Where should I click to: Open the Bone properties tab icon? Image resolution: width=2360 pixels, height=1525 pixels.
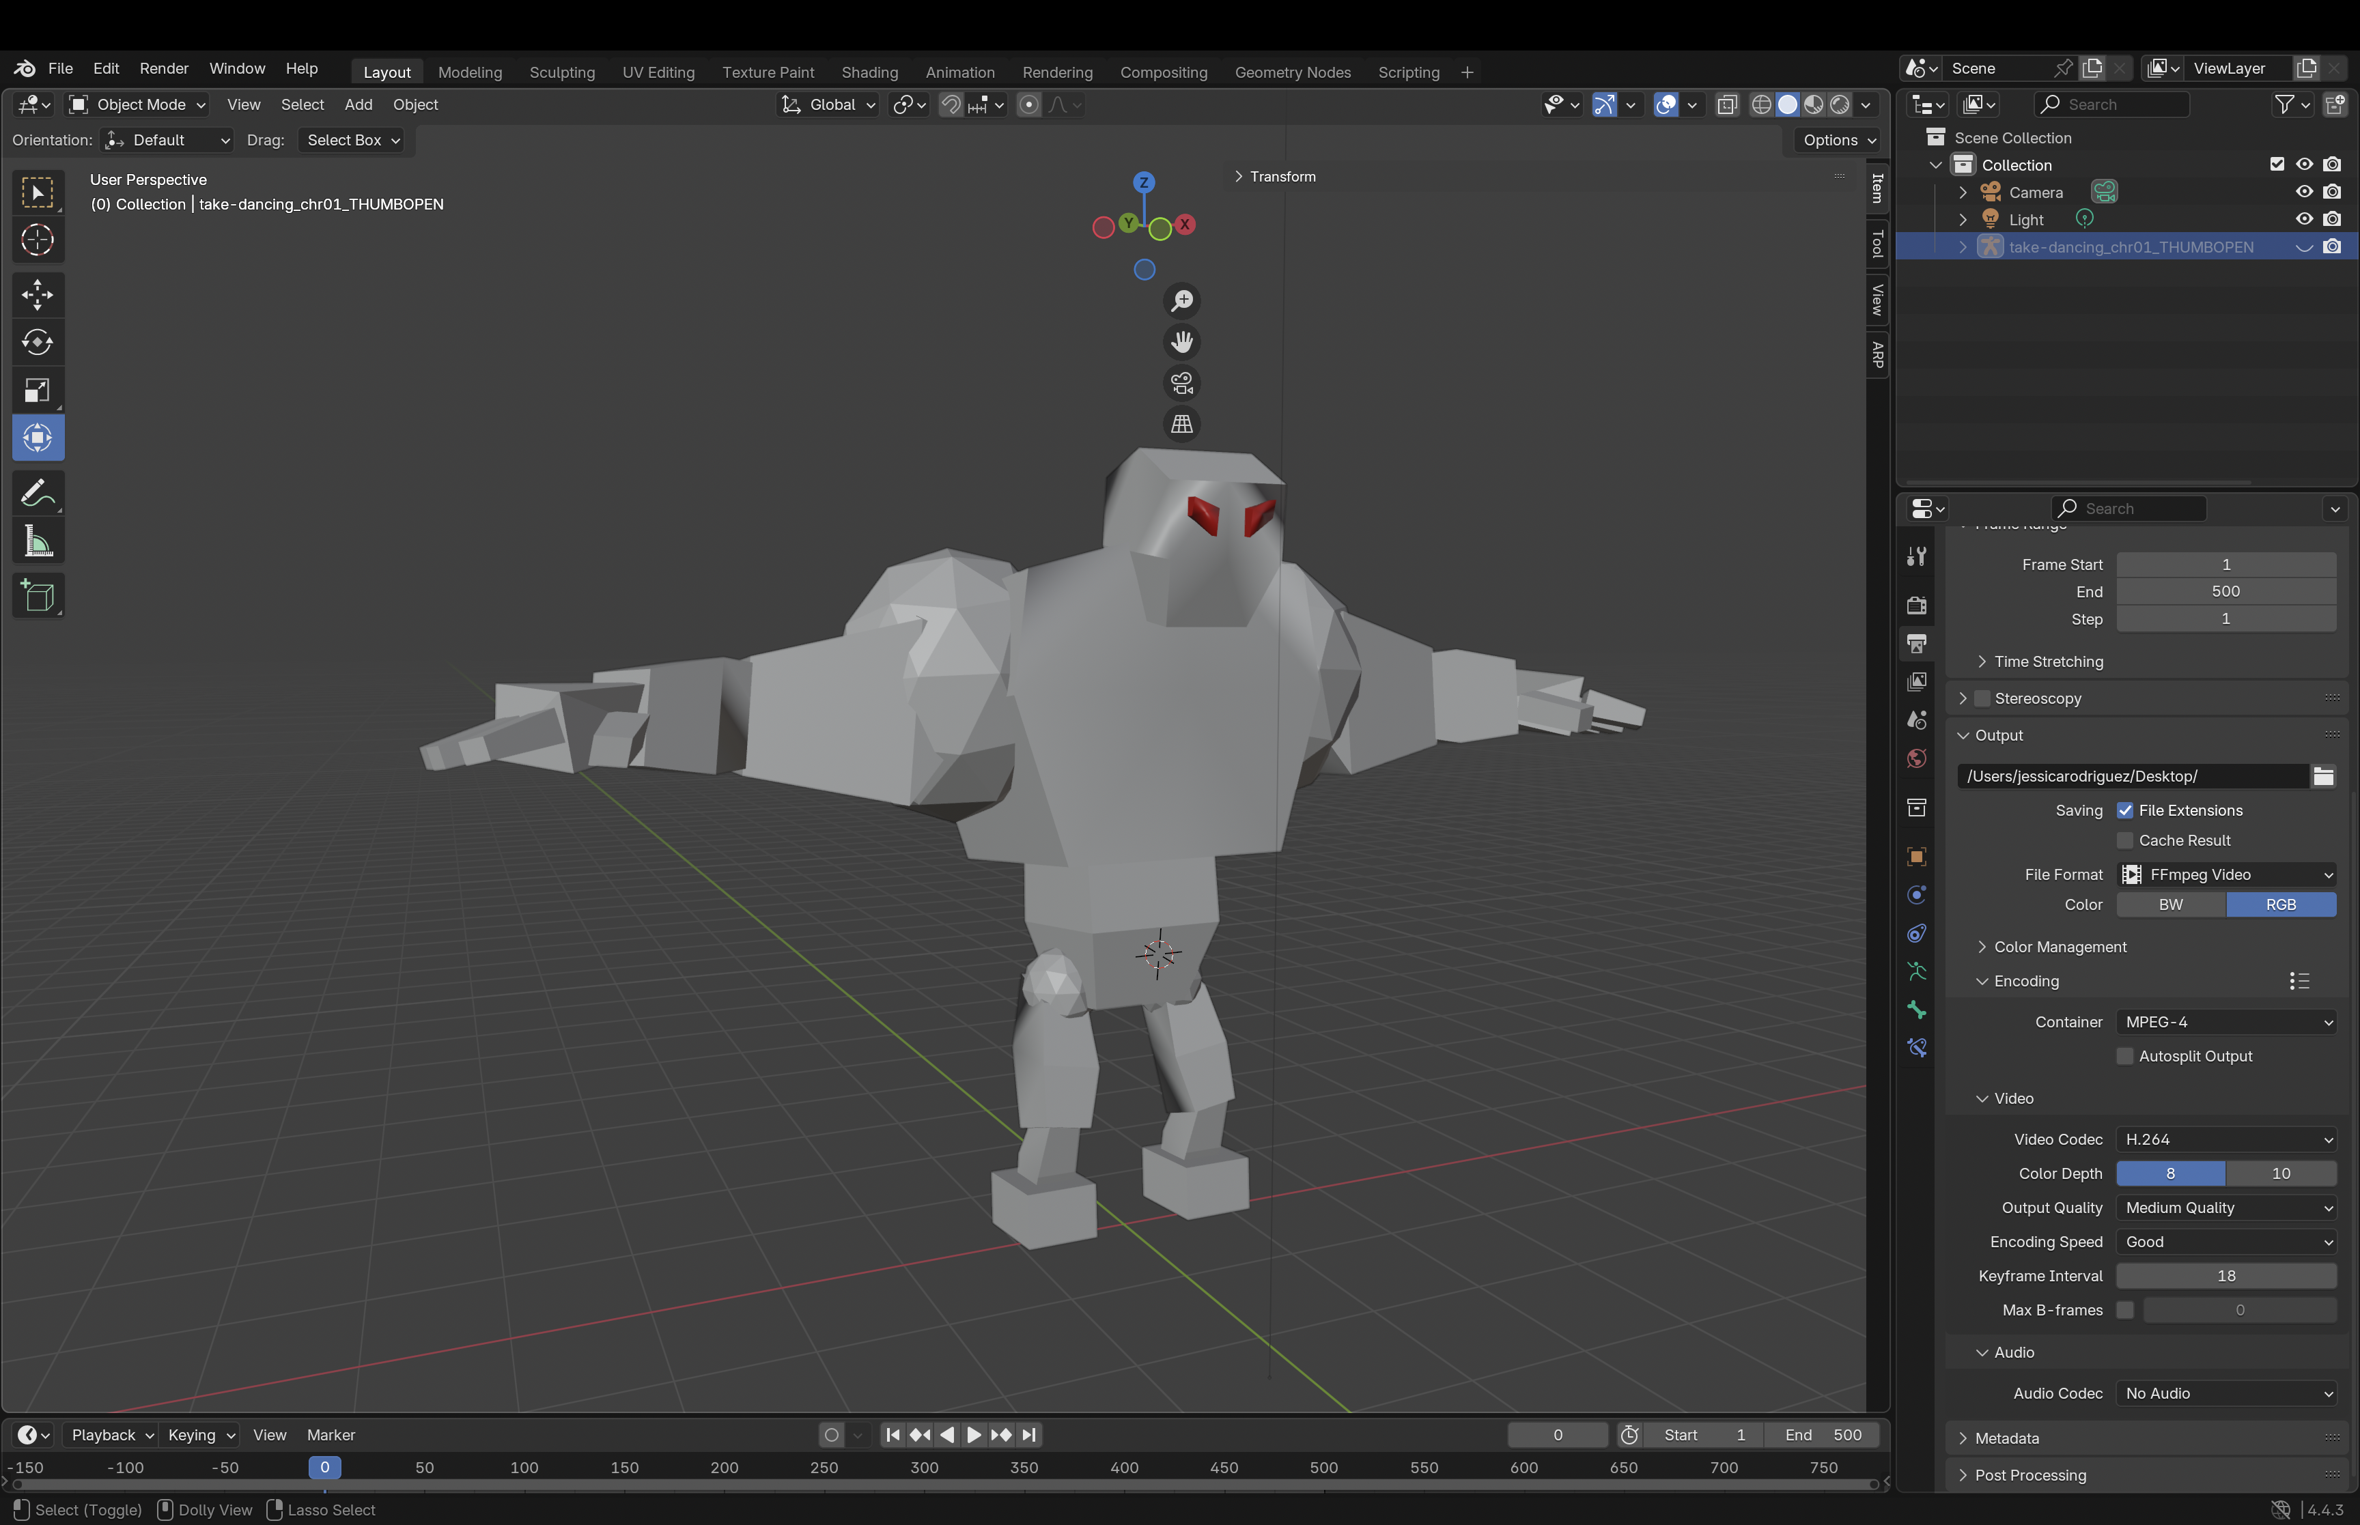click(x=1917, y=1010)
